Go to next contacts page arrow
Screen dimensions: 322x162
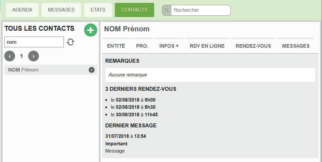coord(33,56)
